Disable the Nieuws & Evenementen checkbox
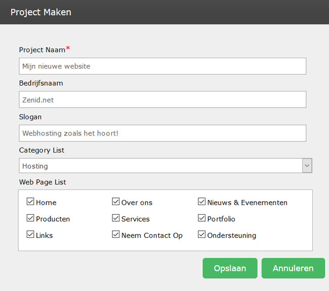This screenshot has height=291, width=329. 201,202
